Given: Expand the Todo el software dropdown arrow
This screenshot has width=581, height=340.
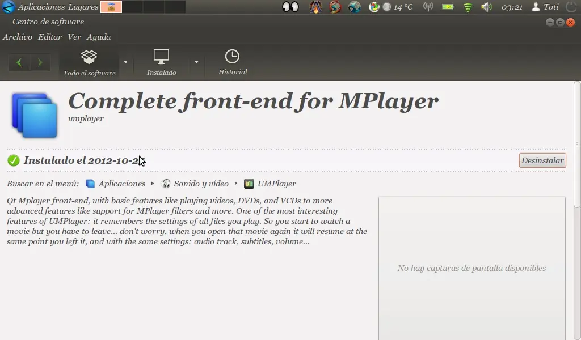Looking at the screenshot, I should tap(125, 62).
